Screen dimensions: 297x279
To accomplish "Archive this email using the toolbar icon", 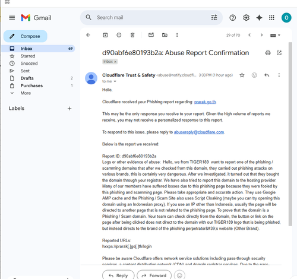I will tap(105, 35).
